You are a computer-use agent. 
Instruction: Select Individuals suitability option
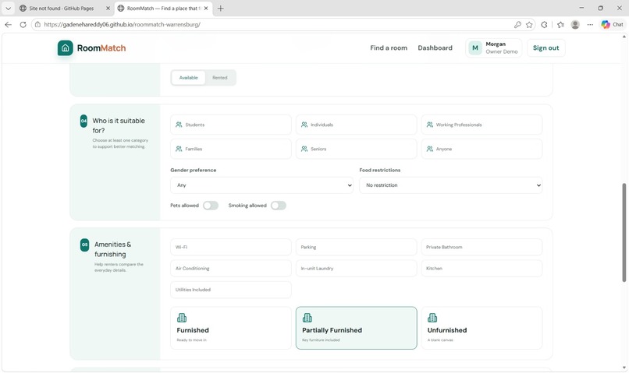(356, 125)
